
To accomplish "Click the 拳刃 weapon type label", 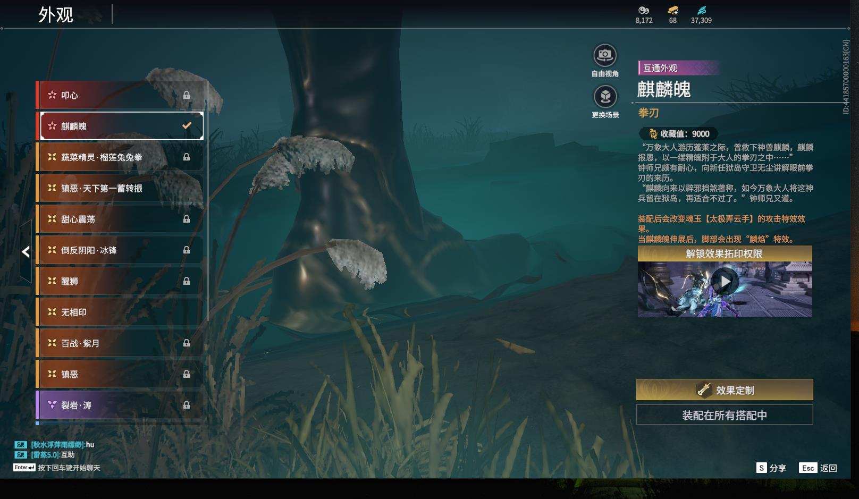I will coord(649,113).
